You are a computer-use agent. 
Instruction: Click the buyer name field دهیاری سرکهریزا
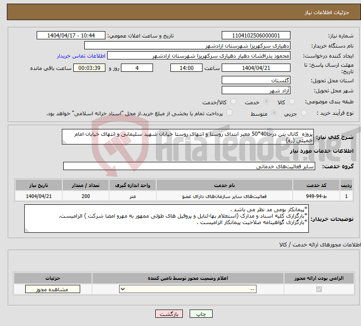pos(187,45)
